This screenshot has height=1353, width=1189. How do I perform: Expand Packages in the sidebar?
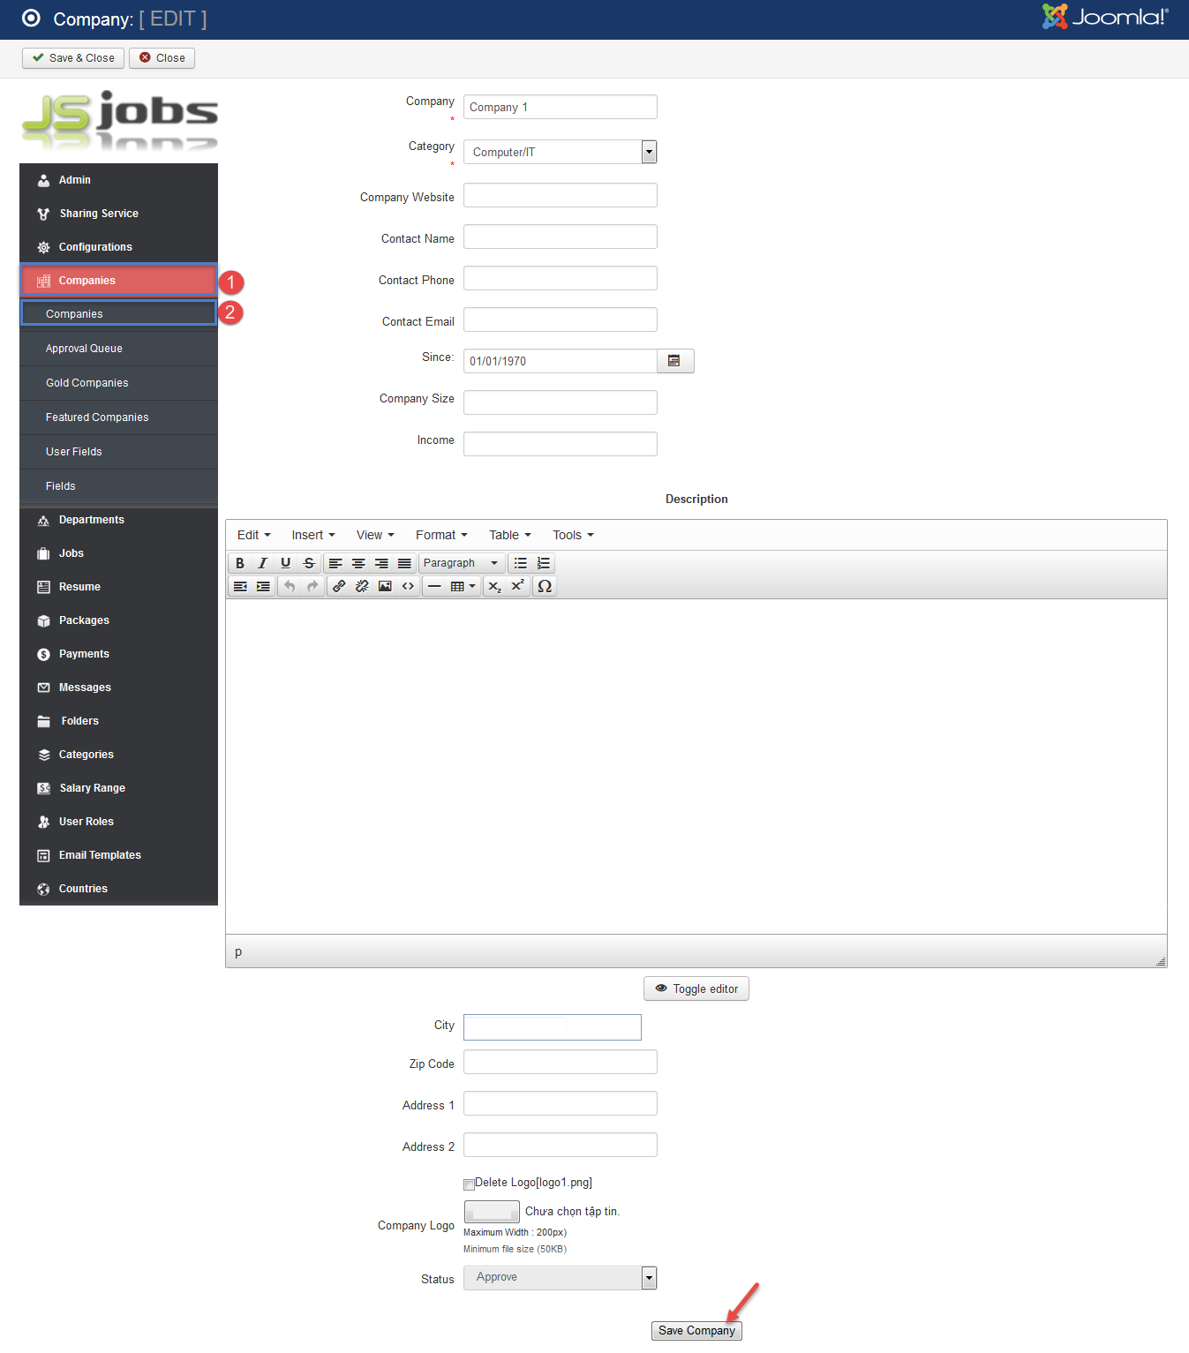118,620
